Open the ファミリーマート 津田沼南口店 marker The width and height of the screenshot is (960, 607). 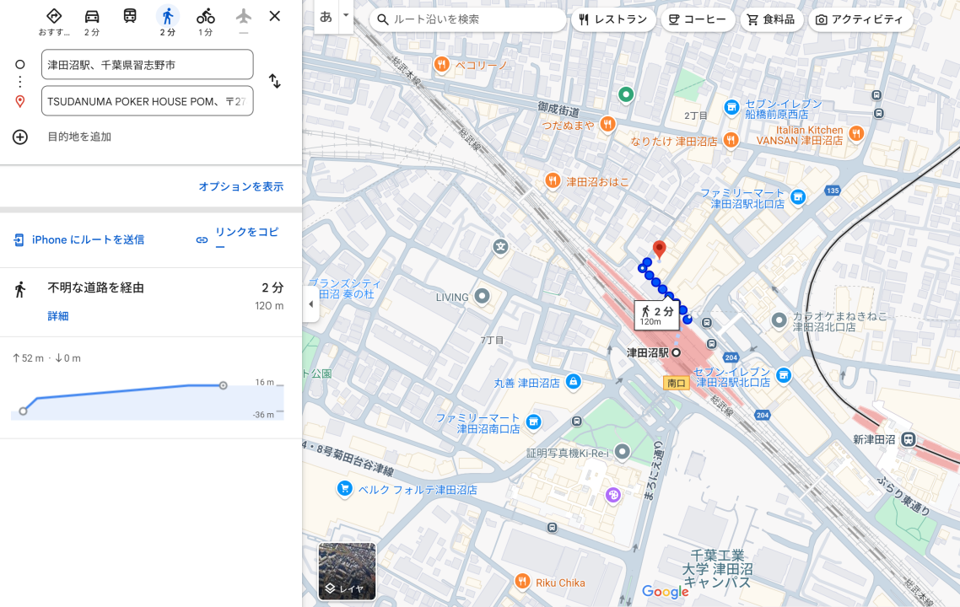coord(534,422)
